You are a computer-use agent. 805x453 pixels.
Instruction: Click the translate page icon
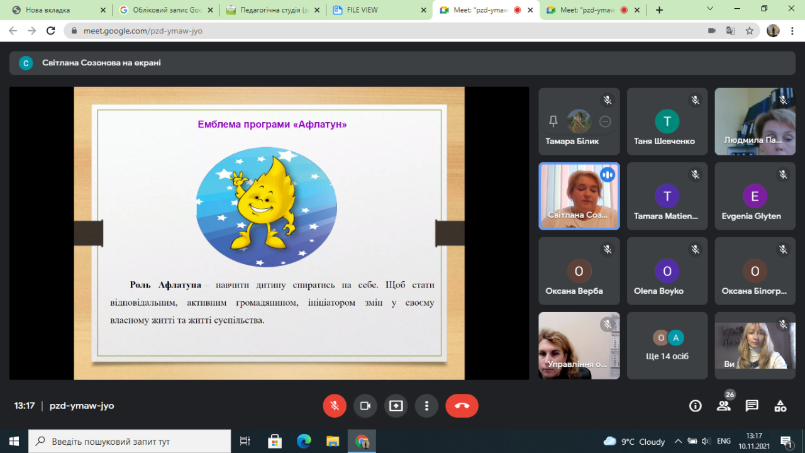pos(730,31)
